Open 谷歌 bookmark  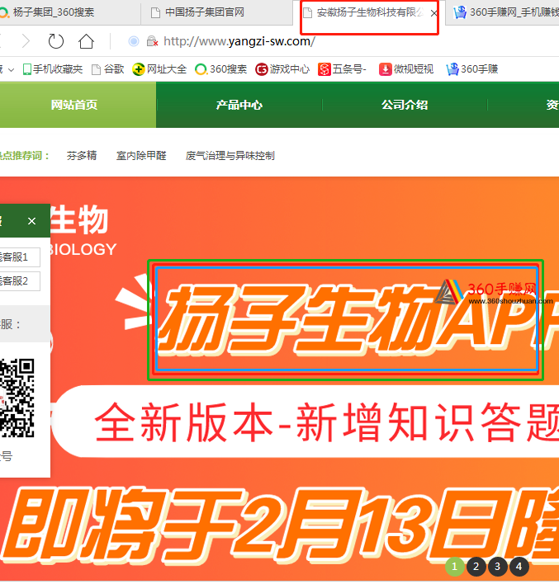[x=108, y=69]
